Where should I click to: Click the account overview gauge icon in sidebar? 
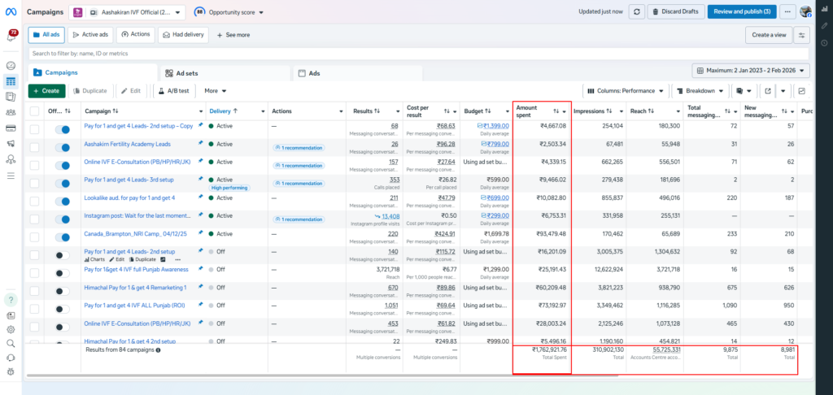[x=11, y=66]
